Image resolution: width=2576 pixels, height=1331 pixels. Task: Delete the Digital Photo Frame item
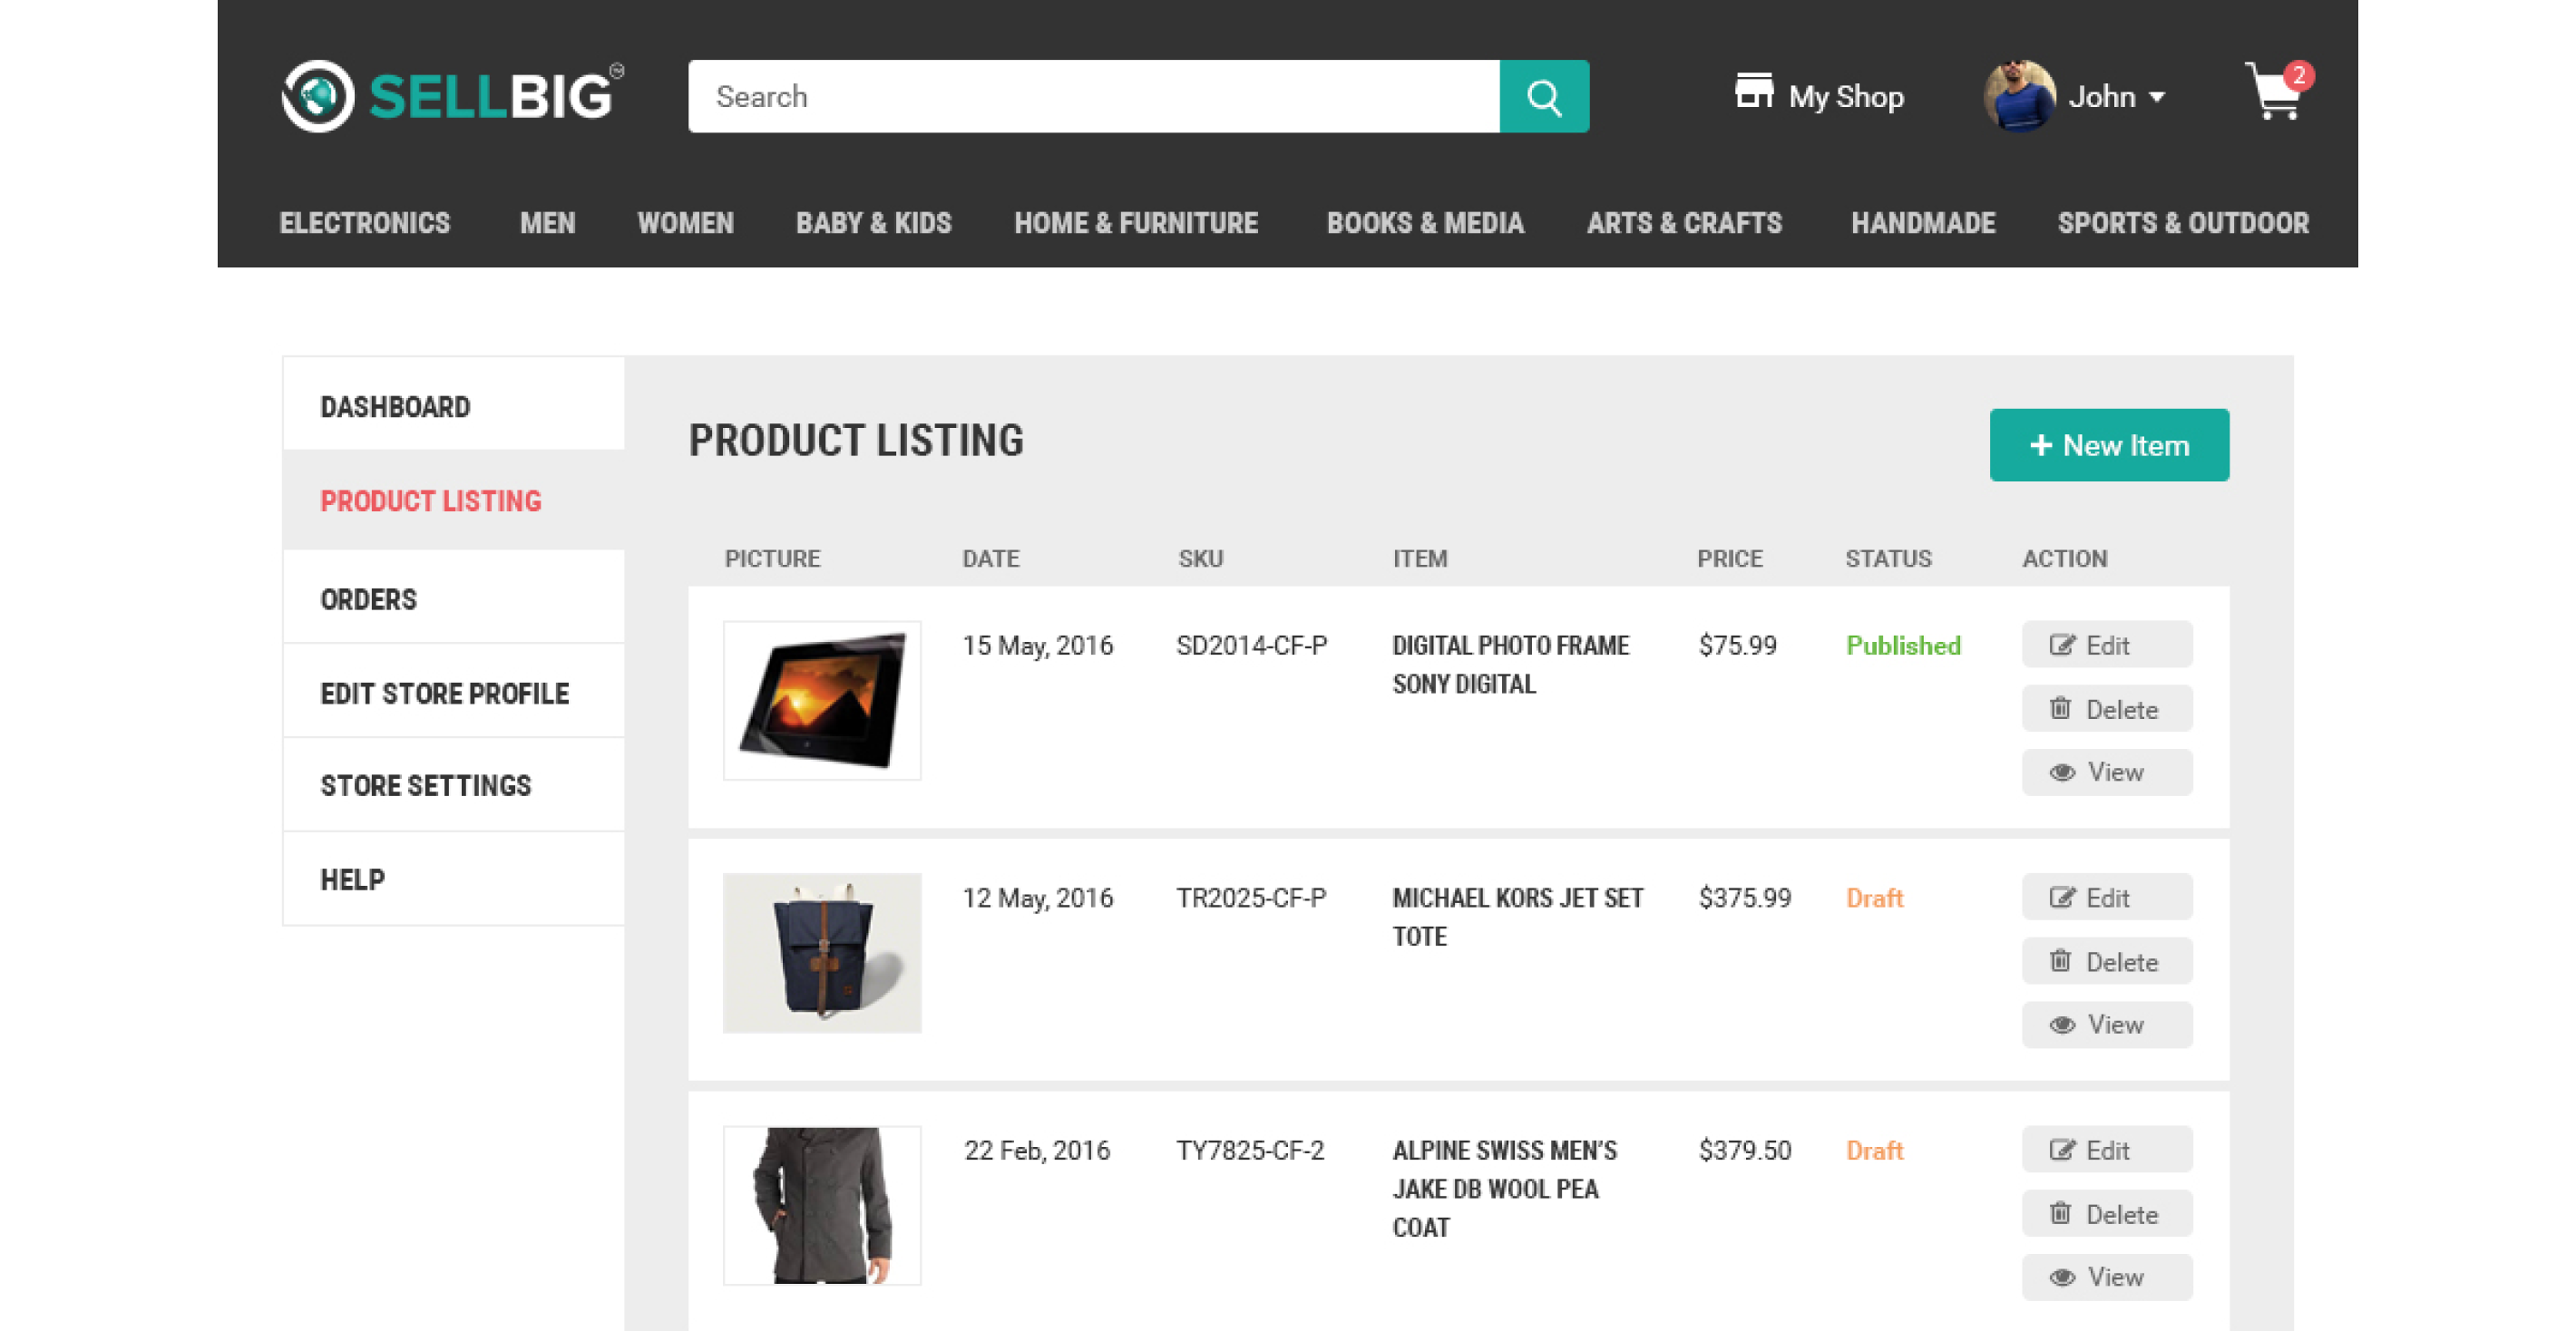point(2107,709)
